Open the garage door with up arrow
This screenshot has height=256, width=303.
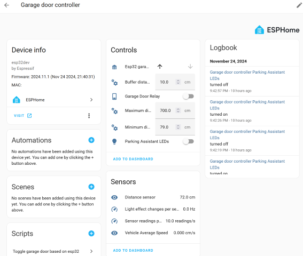[160, 67]
